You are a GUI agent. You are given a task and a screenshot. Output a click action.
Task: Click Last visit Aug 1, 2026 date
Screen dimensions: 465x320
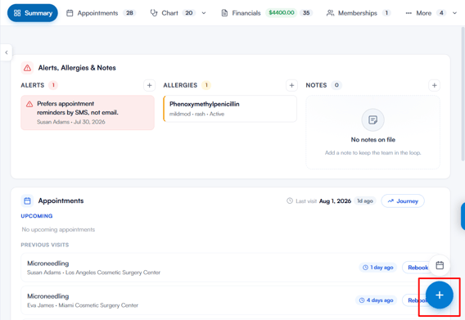335,201
